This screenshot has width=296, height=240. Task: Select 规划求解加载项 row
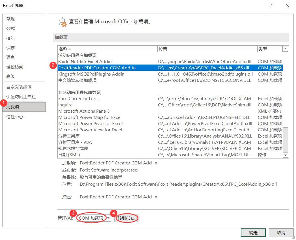[170, 149]
